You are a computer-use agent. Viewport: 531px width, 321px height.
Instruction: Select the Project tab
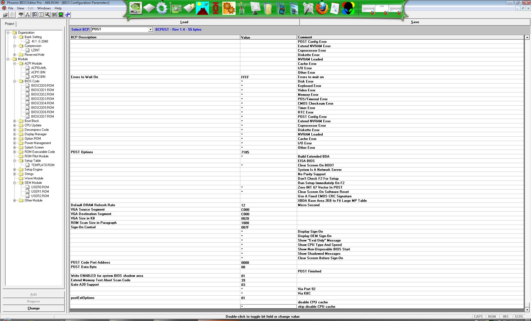pos(10,24)
